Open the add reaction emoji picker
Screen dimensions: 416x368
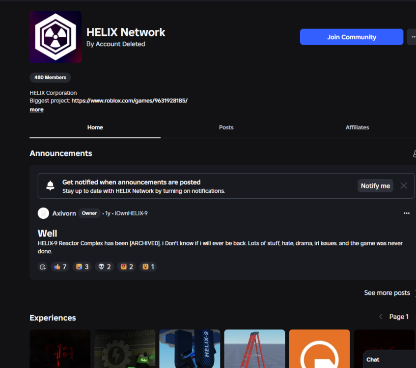[43, 267]
